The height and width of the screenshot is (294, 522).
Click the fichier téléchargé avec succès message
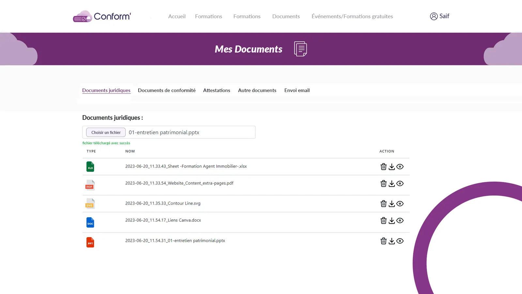[106, 143]
